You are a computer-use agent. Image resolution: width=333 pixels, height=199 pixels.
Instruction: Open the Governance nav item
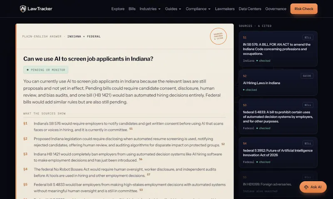[x=276, y=9]
